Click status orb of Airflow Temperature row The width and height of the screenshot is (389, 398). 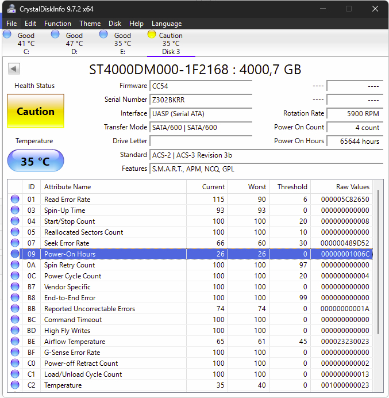pyautogui.click(x=15, y=341)
